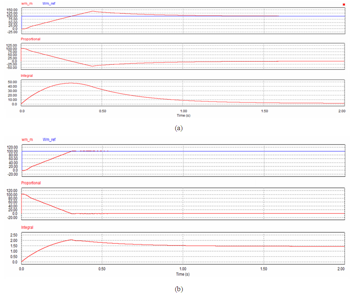Click the (b) figure caption
This screenshot has height=296, width=350.
(x=179, y=289)
